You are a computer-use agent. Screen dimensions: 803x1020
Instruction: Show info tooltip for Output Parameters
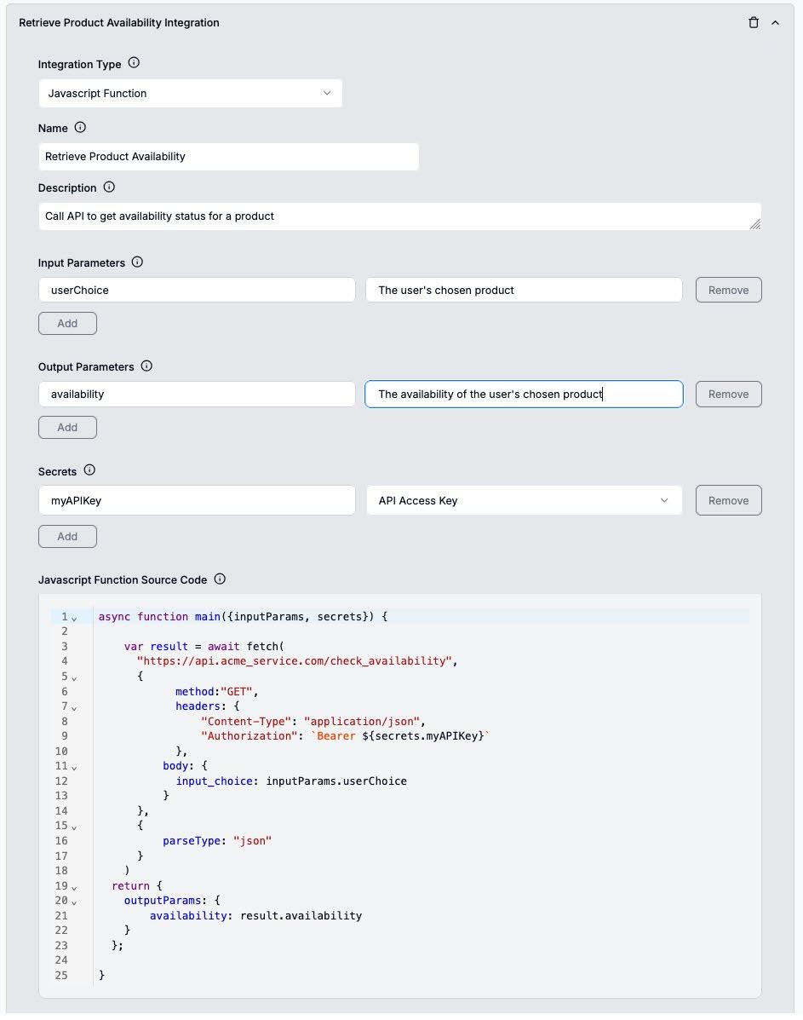pyautogui.click(x=146, y=366)
